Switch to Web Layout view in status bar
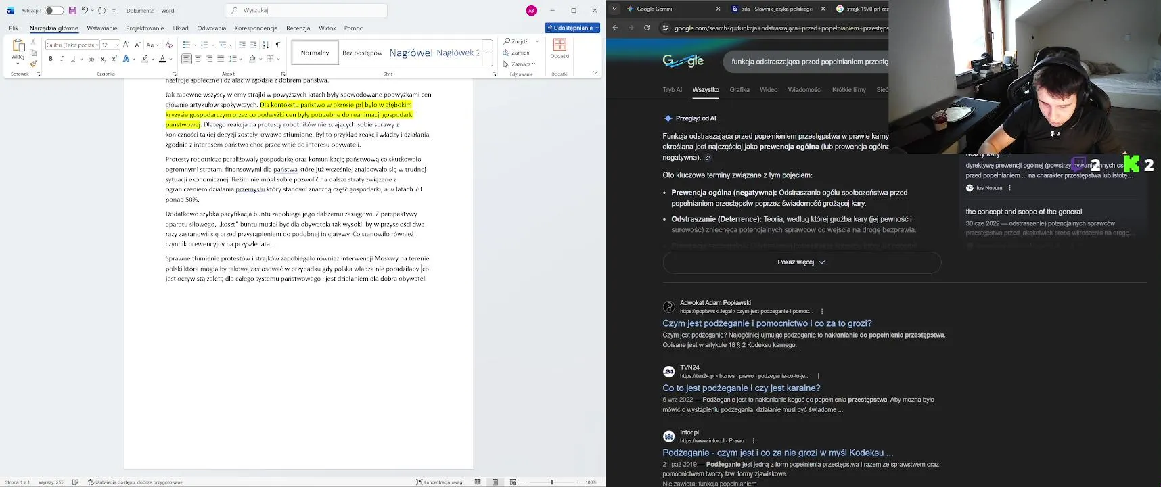 click(x=513, y=482)
